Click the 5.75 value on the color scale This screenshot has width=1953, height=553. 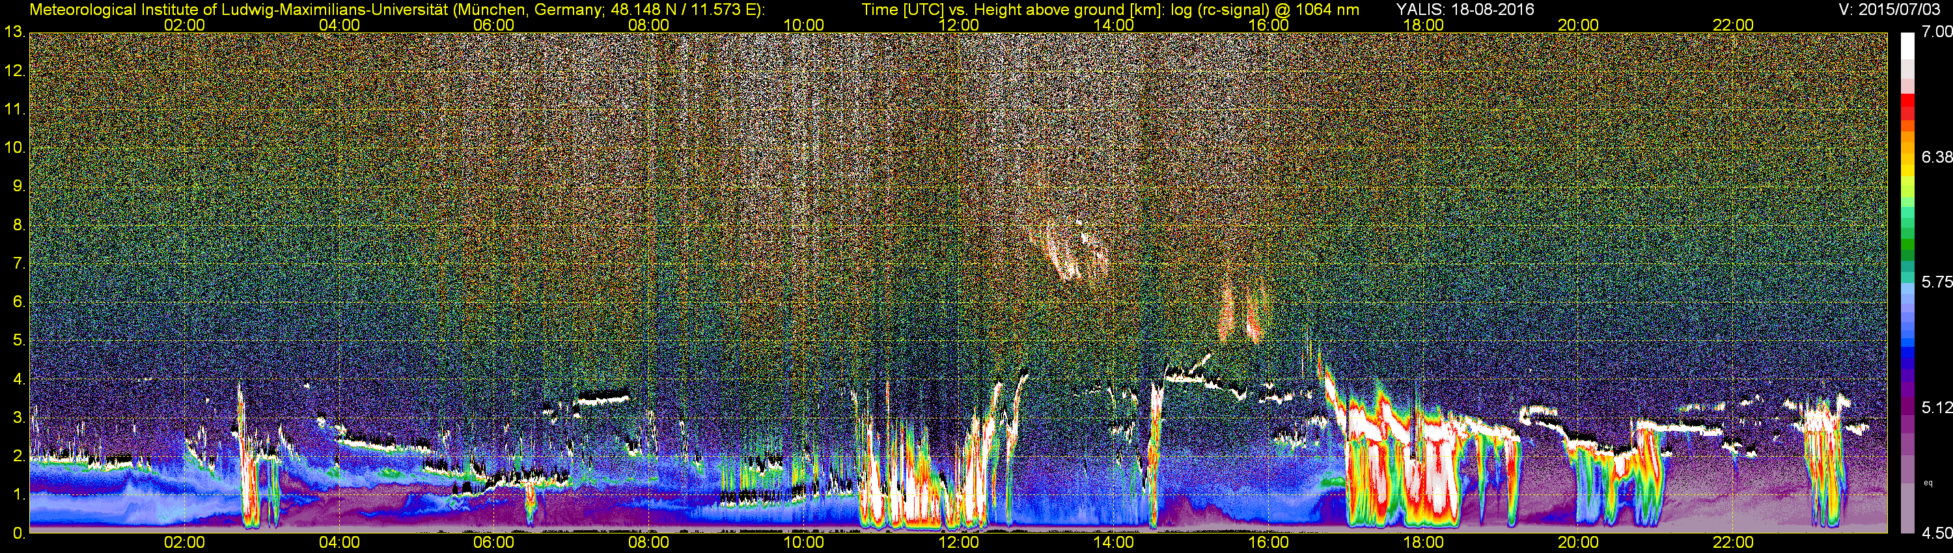coord(1937,282)
